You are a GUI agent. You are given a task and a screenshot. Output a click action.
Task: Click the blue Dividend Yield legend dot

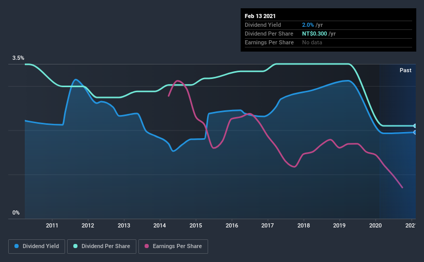coord(17,246)
